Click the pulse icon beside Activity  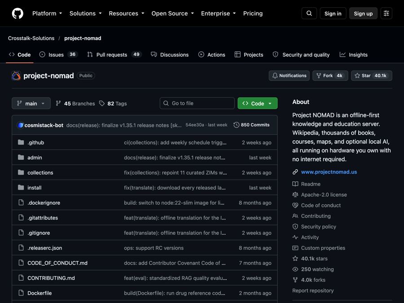click(295, 237)
